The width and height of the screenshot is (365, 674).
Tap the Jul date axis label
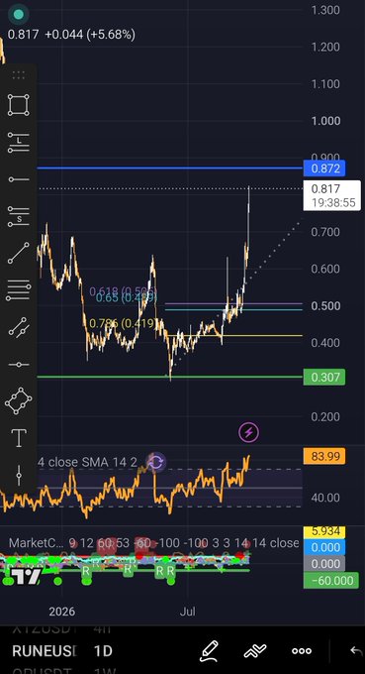pos(187,612)
